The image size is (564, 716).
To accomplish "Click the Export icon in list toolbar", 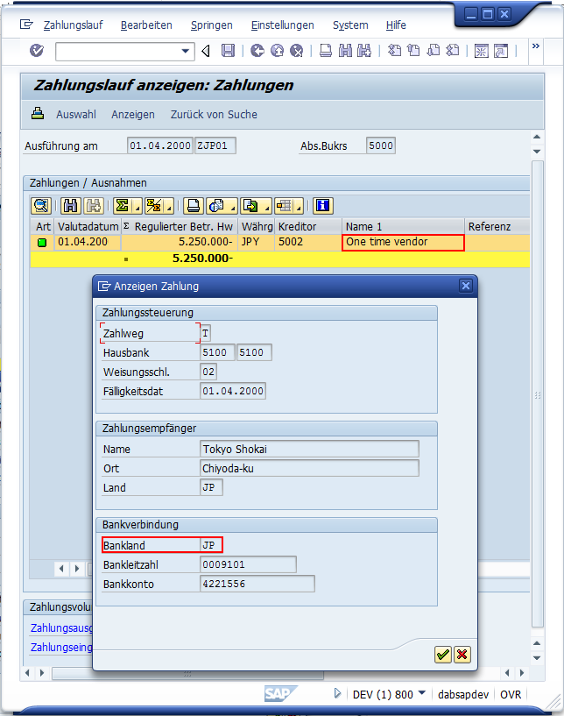I will (x=251, y=206).
